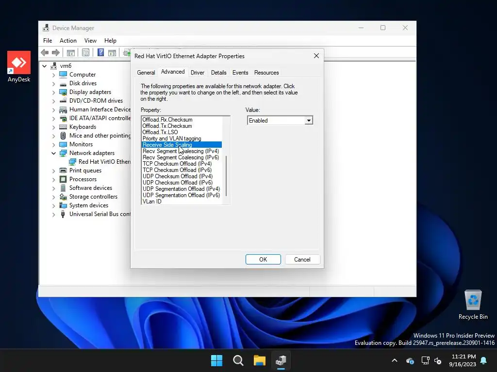
Task: Click the taskbar clock and date
Action: [x=463, y=360]
